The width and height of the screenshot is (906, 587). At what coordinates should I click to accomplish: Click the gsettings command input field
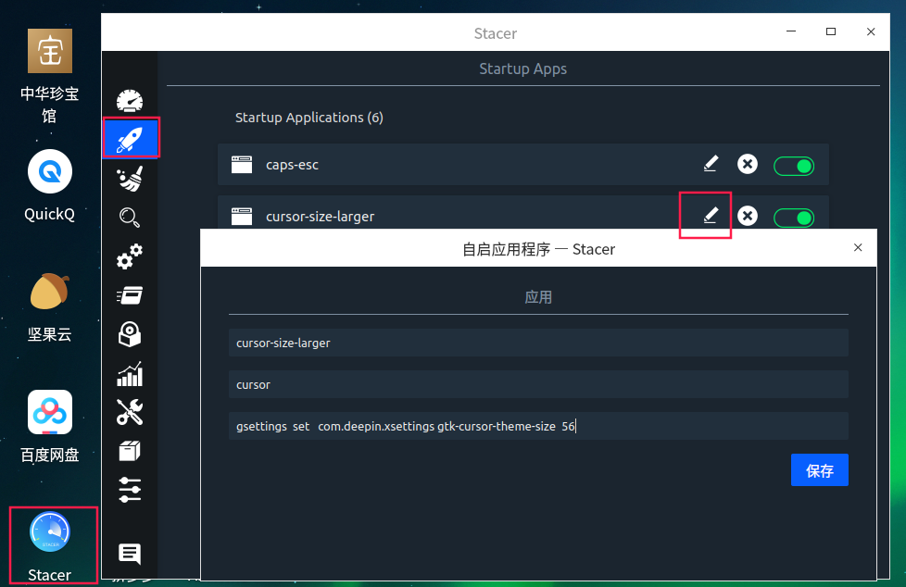tap(538, 426)
